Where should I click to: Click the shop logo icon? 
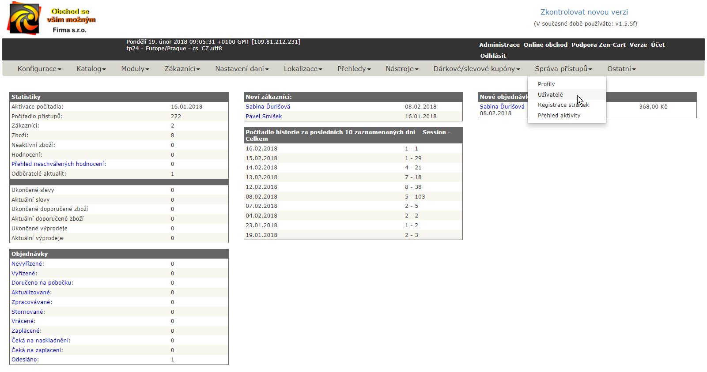25,19
